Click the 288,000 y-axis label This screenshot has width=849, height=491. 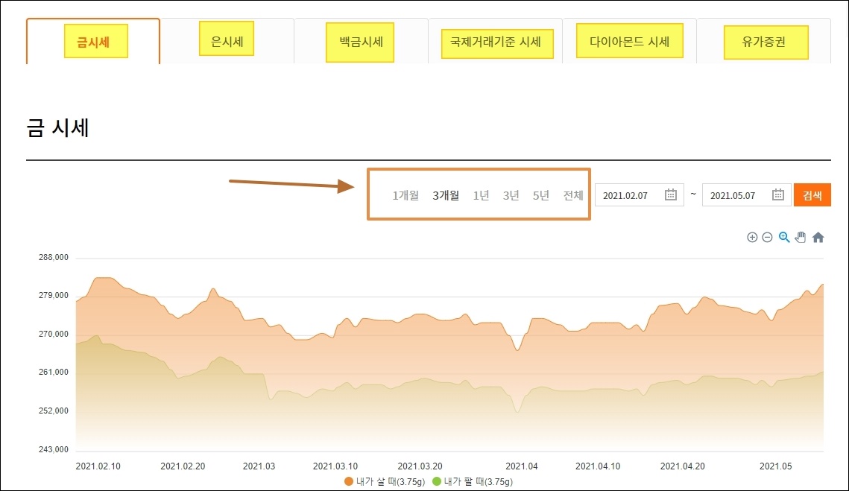tap(54, 257)
